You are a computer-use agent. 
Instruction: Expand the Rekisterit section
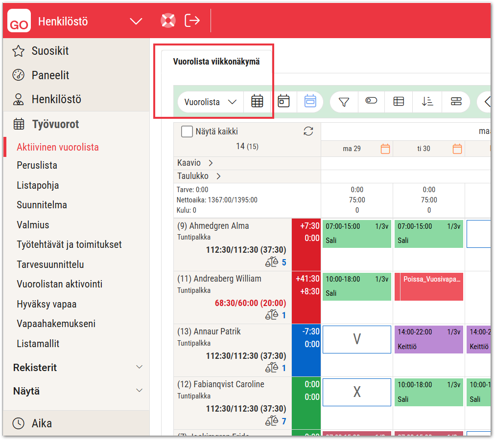139,367
